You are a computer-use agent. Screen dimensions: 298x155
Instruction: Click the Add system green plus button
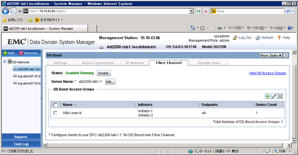click(x=10, y=53)
